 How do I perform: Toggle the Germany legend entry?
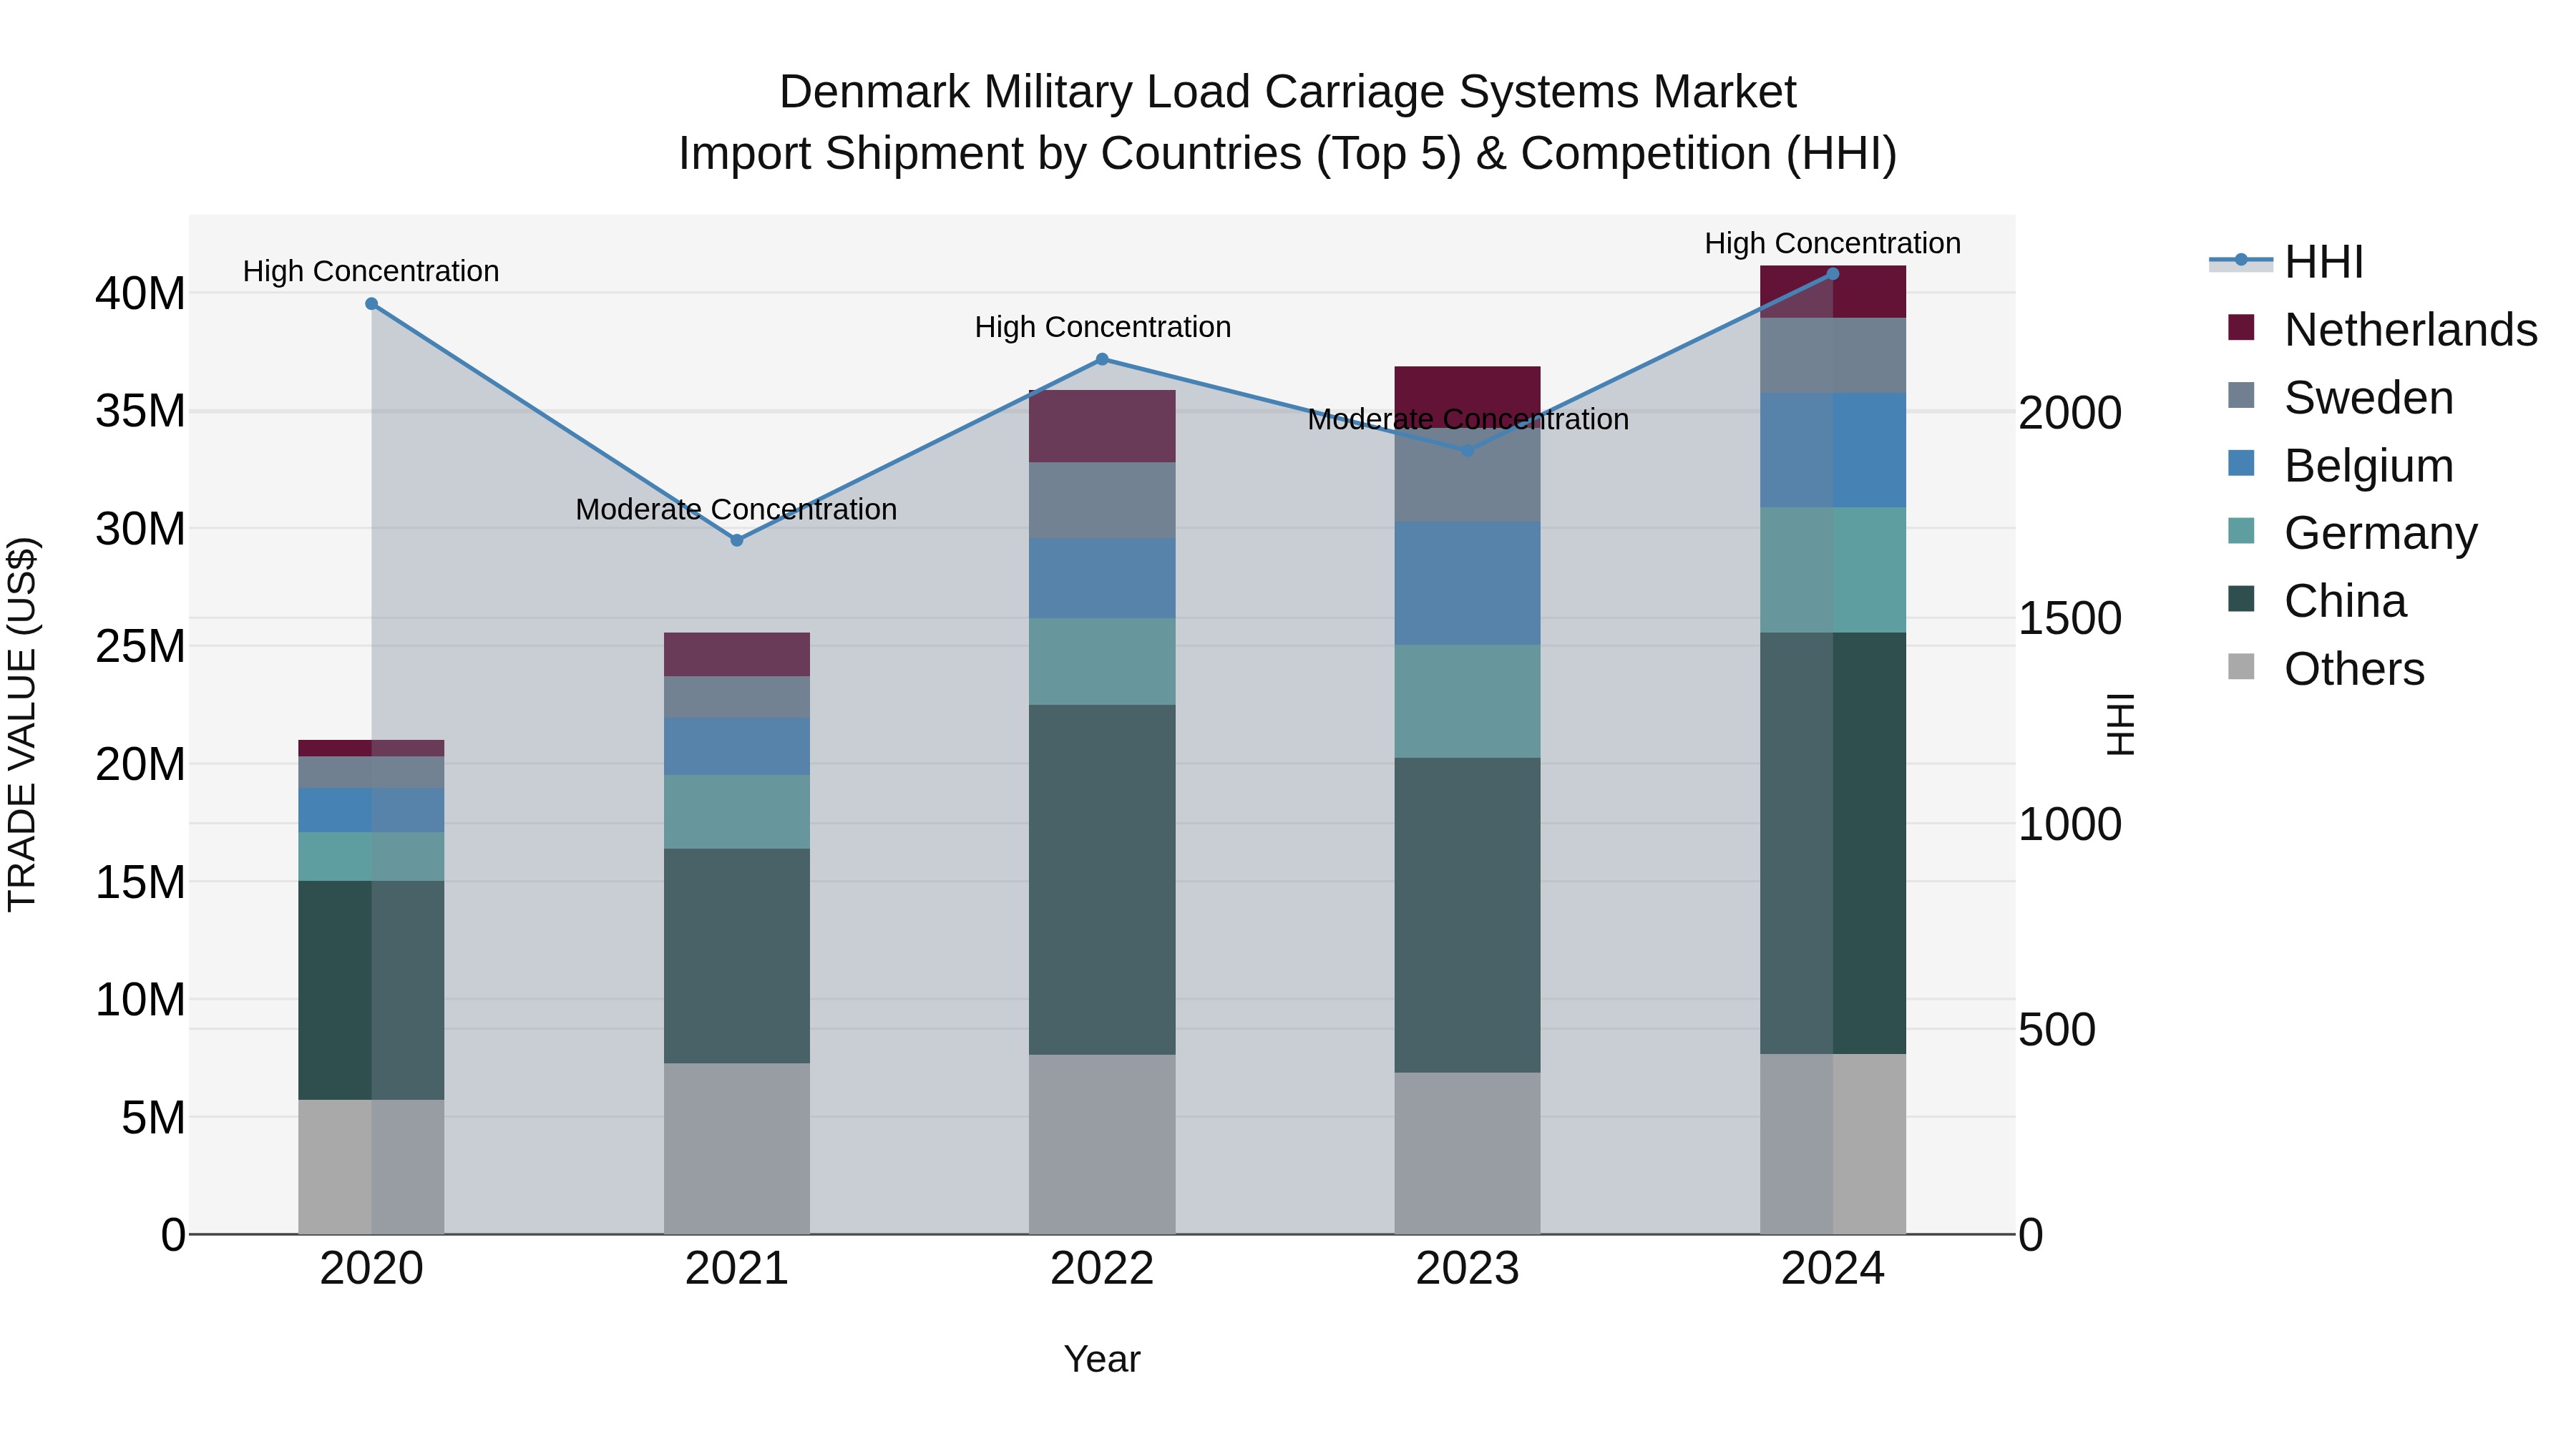click(x=2353, y=533)
